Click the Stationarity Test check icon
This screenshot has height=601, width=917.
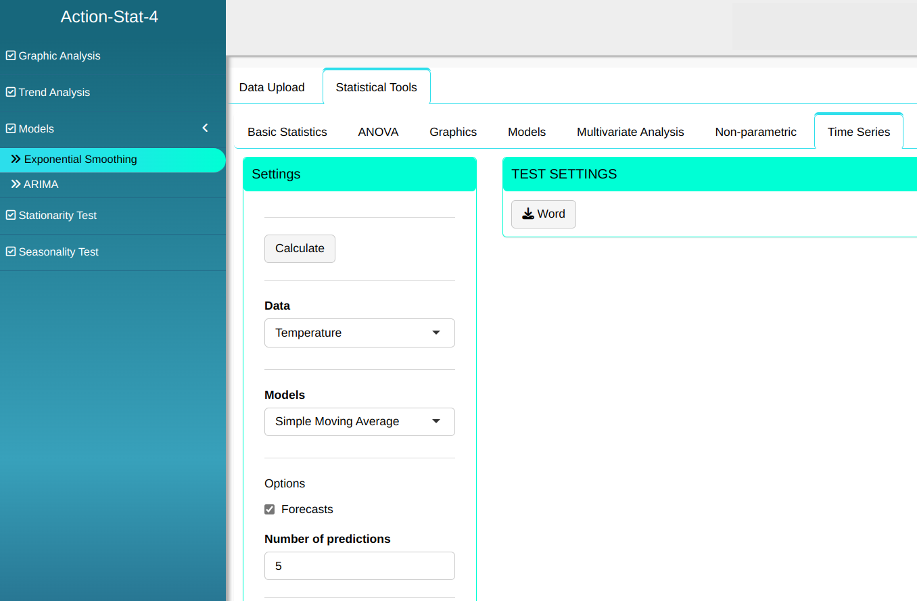tap(11, 216)
